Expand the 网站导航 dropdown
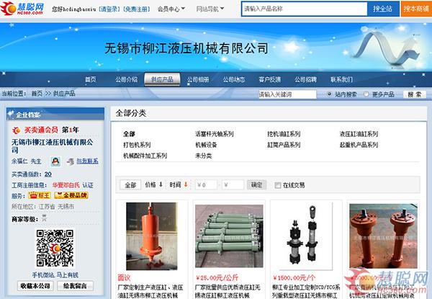This screenshot has width=432, height=299. pyautogui.click(x=210, y=9)
